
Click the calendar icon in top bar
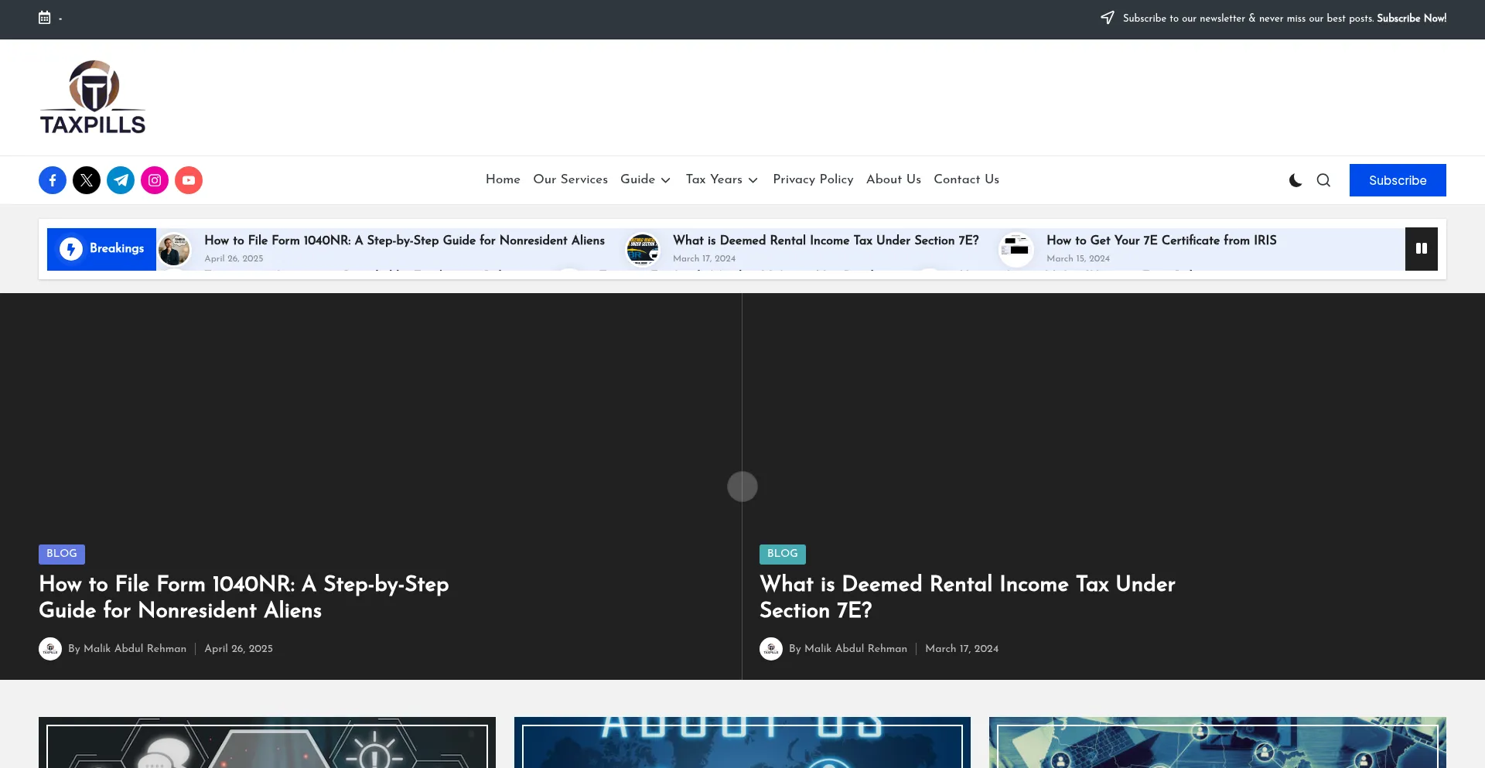point(45,18)
